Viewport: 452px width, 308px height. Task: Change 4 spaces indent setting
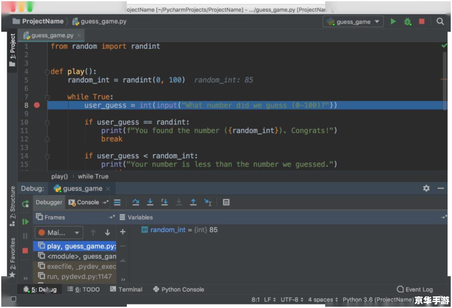coord(323,300)
